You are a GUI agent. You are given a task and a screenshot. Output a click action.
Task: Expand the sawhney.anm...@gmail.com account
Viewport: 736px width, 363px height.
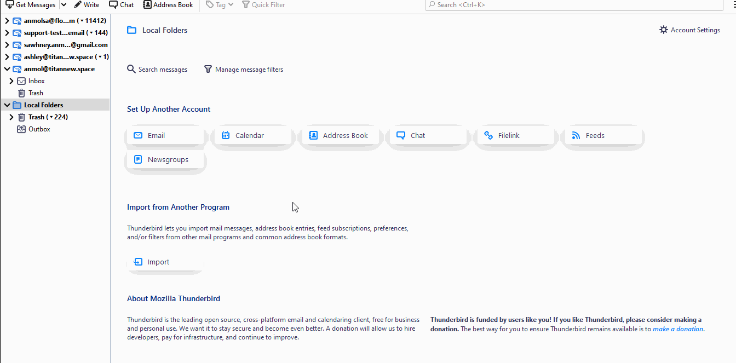[7, 45]
